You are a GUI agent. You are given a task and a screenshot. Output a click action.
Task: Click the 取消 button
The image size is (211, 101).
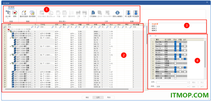[x=109, y=97]
